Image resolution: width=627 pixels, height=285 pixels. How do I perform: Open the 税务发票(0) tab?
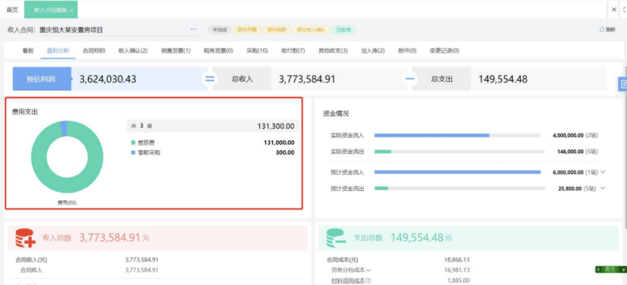218,50
